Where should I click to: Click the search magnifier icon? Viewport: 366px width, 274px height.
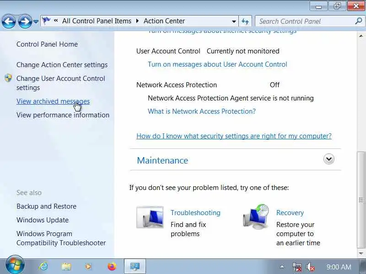coord(359,21)
